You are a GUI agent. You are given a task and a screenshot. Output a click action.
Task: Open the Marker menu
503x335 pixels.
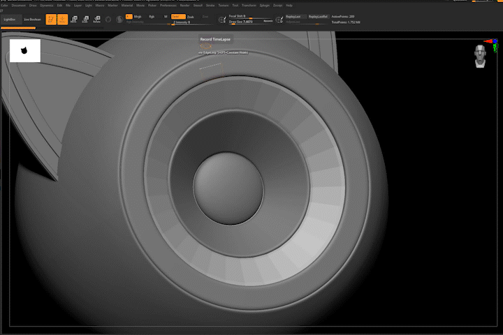[113, 6]
